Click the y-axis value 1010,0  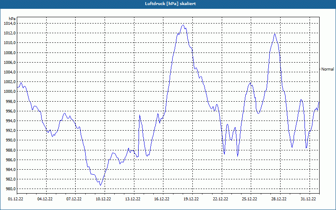[10, 43]
